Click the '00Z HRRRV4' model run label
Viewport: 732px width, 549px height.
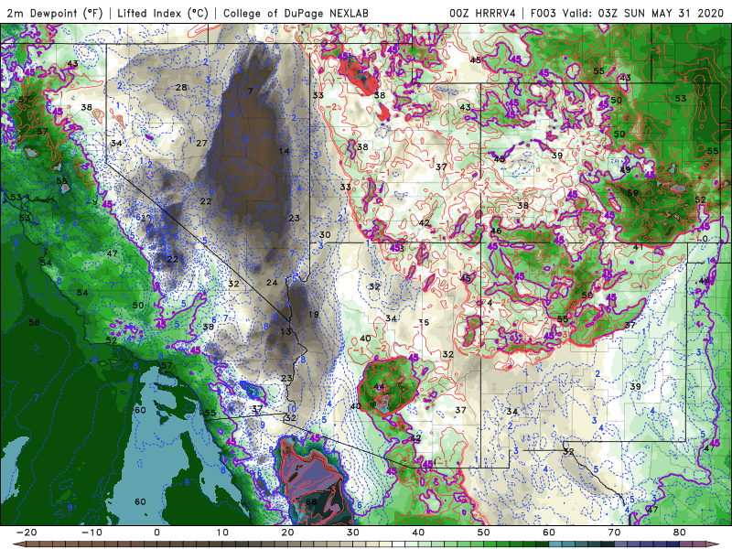coord(483,13)
